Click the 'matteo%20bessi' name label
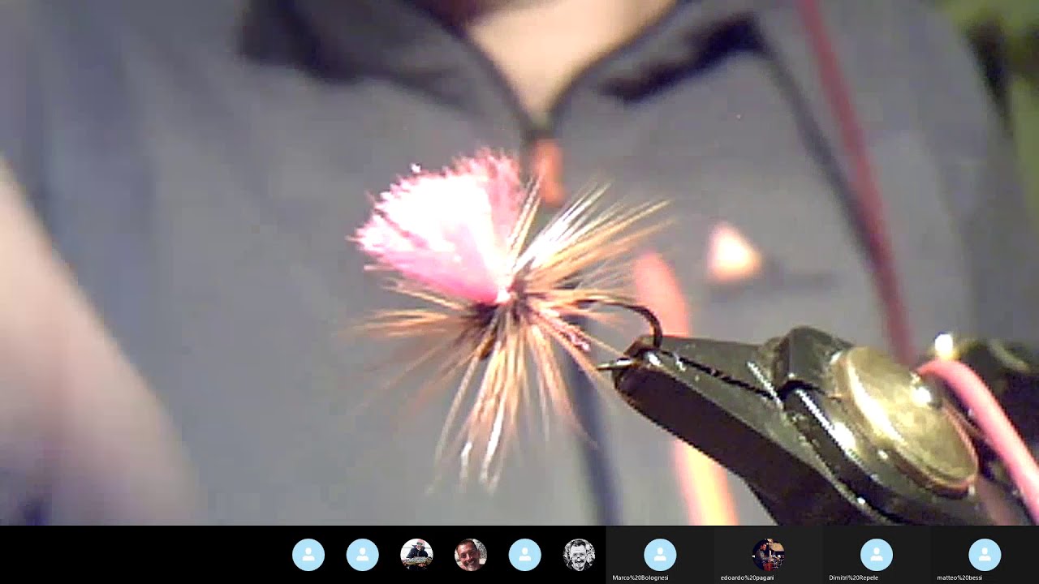 (x=959, y=578)
